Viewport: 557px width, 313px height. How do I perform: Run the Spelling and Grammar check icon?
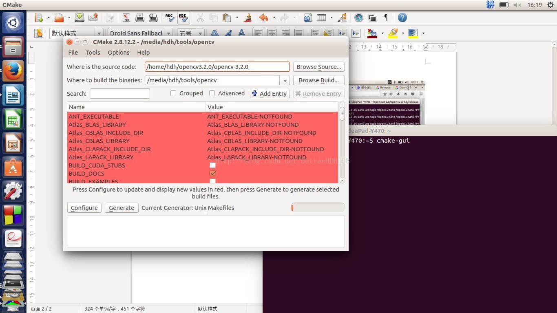coord(170,18)
